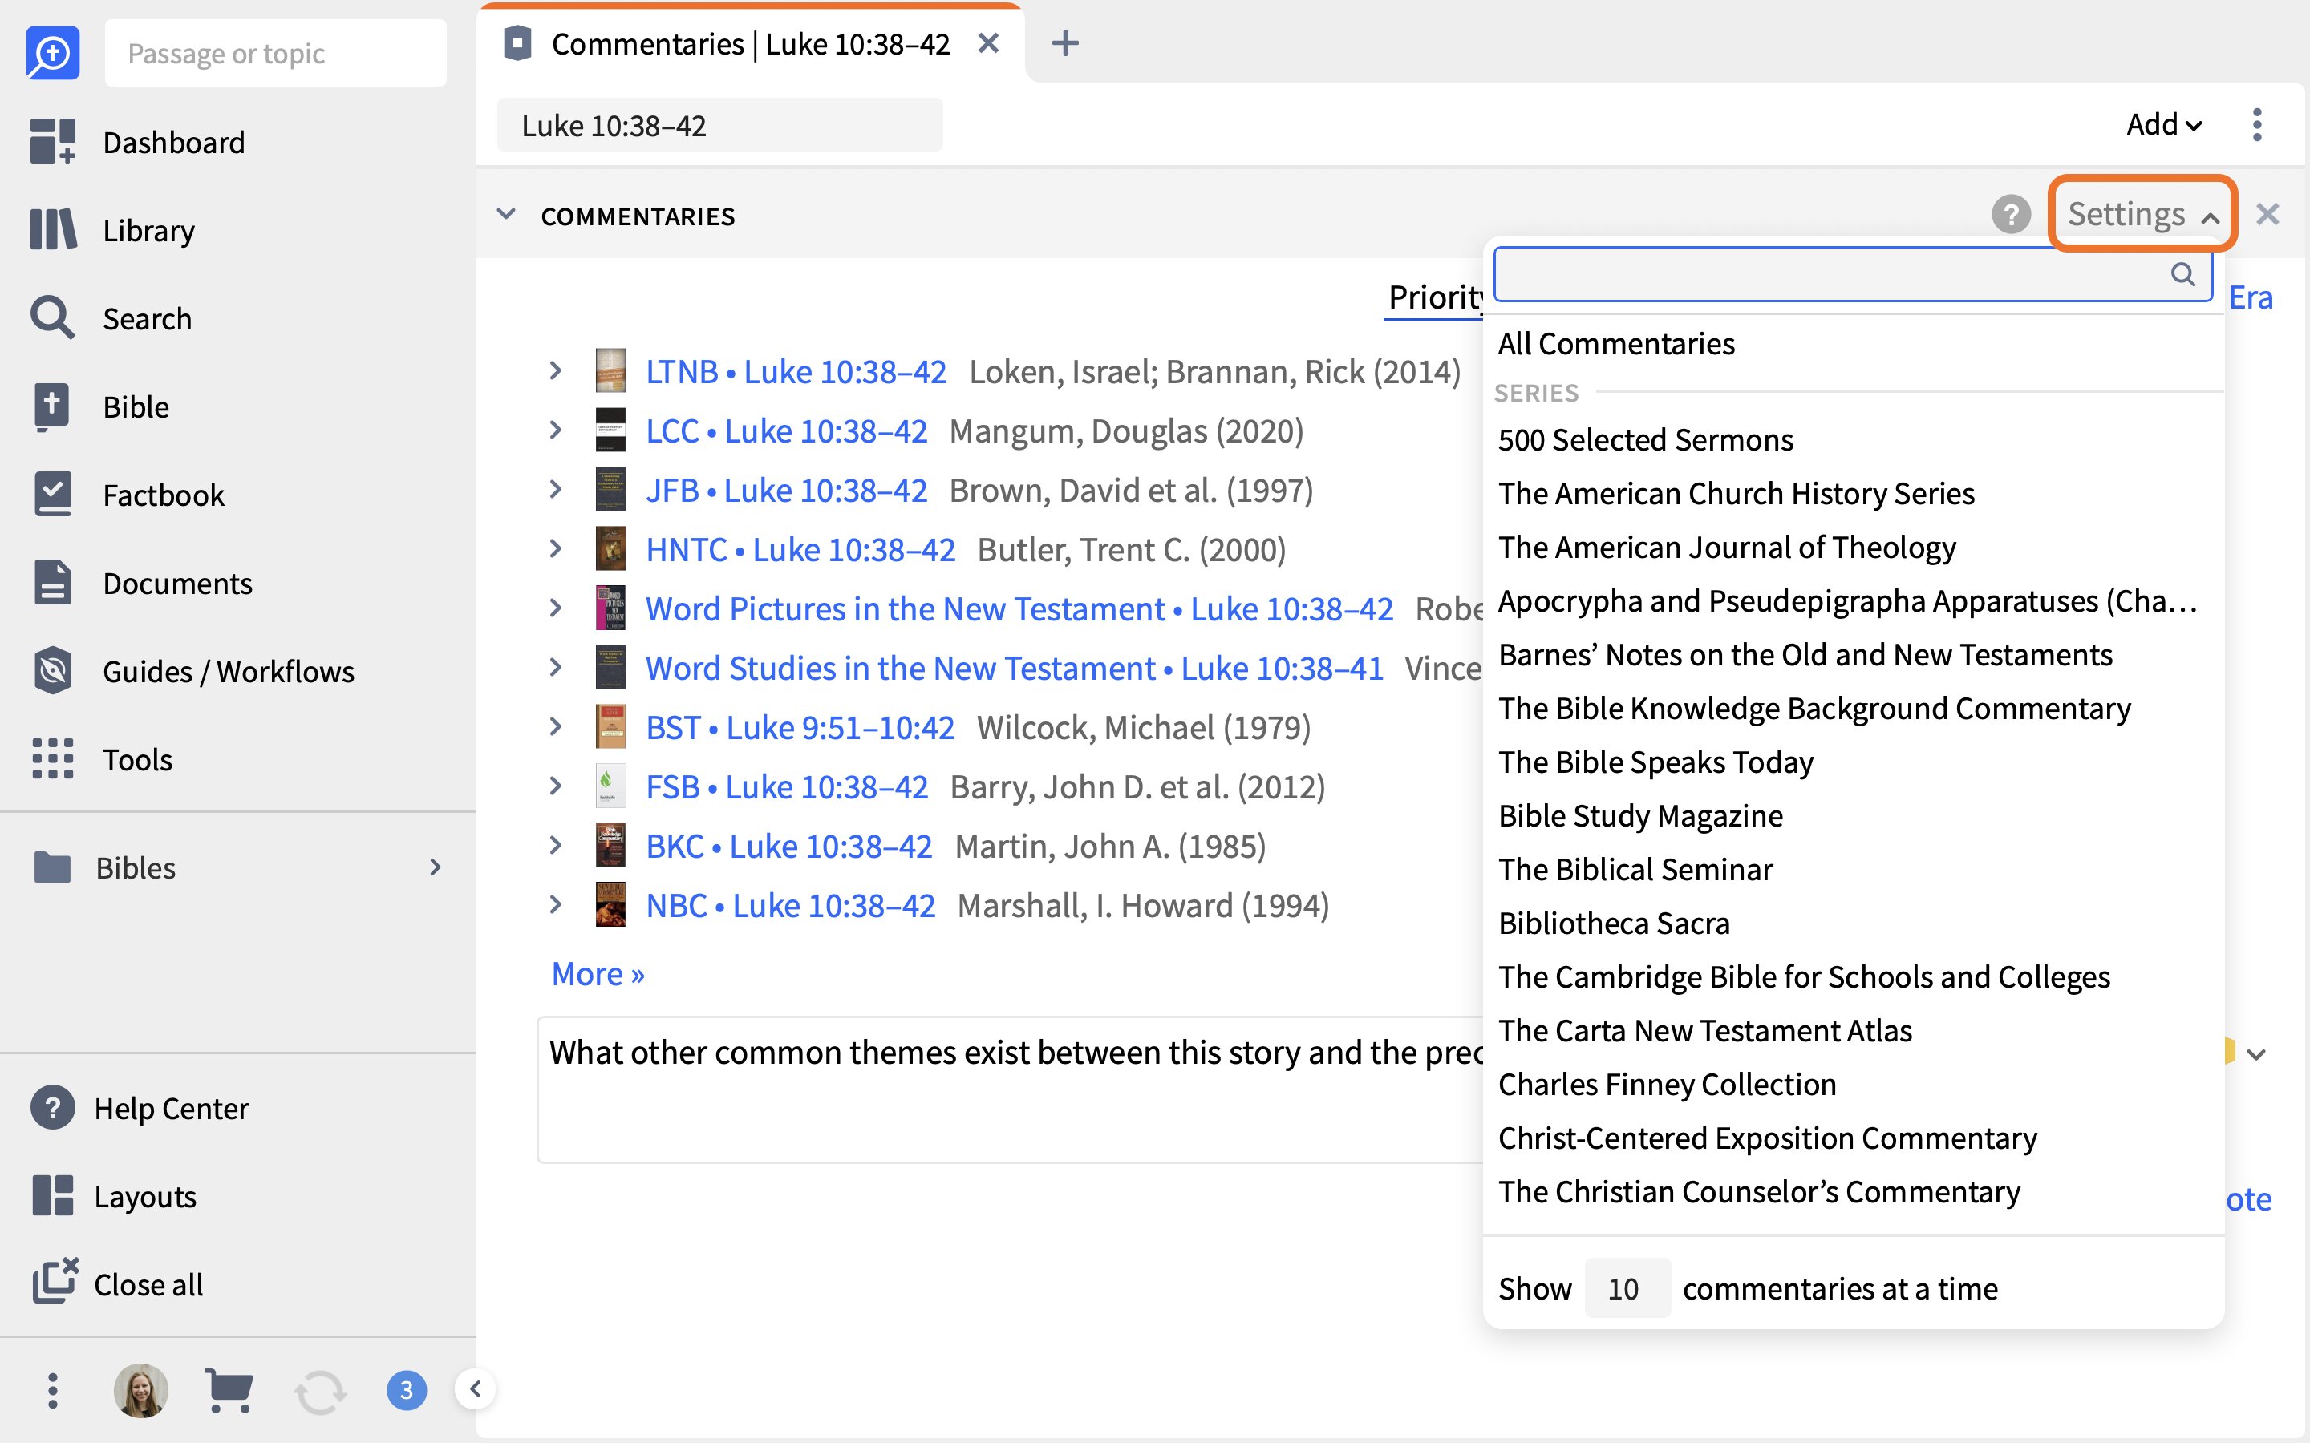Open Help Center question icon
The height and width of the screenshot is (1443, 2310).
tap(52, 1108)
